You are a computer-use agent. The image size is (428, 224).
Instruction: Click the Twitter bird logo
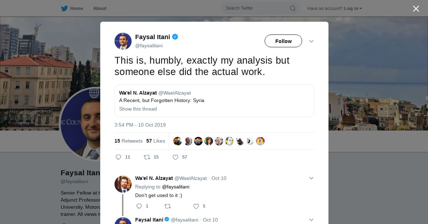coord(64,8)
